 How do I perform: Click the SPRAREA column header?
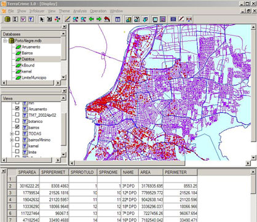[27, 172]
